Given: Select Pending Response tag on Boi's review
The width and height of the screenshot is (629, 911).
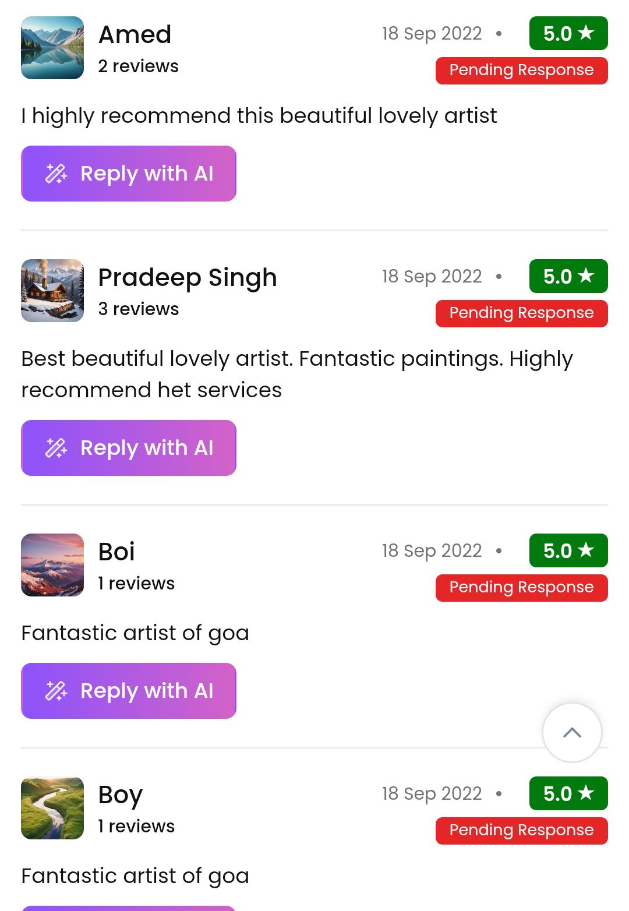Looking at the screenshot, I should pos(521,588).
